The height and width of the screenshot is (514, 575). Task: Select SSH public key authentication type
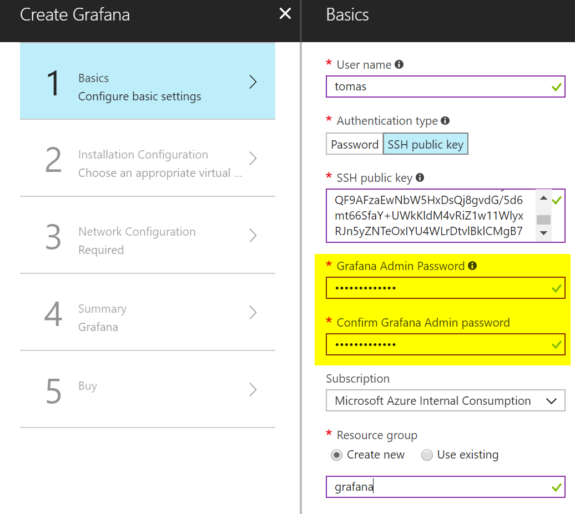tap(425, 144)
